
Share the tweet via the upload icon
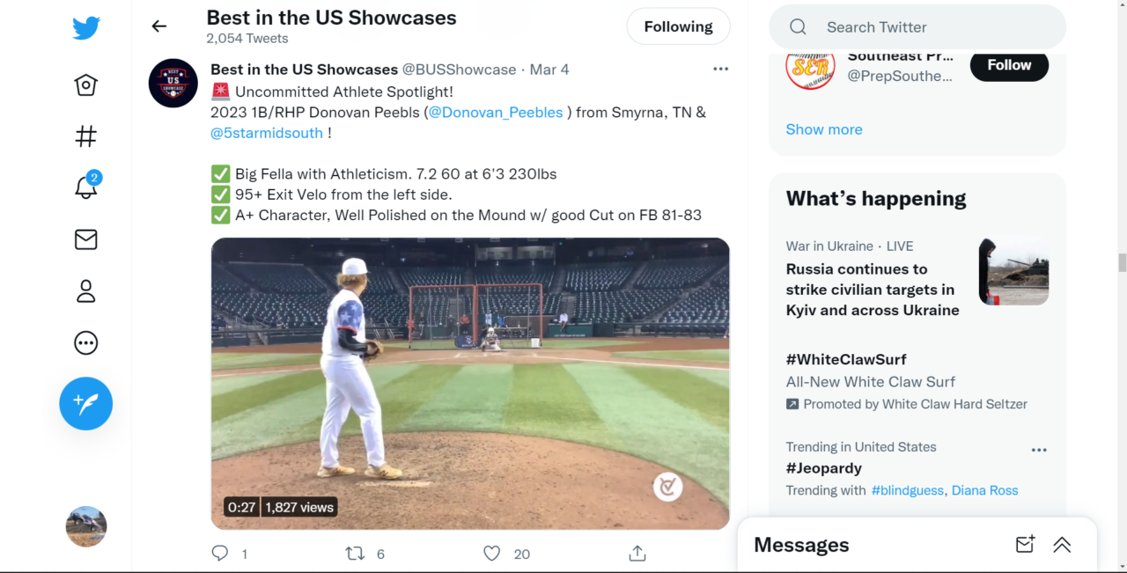(x=637, y=553)
